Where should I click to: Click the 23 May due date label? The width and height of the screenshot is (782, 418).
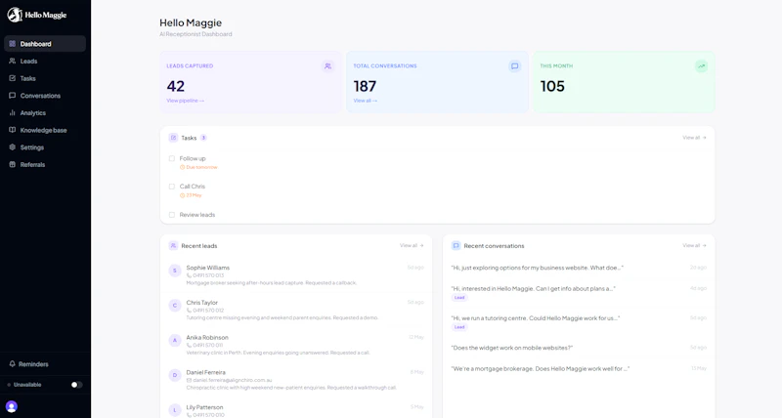click(x=191, y=195)
